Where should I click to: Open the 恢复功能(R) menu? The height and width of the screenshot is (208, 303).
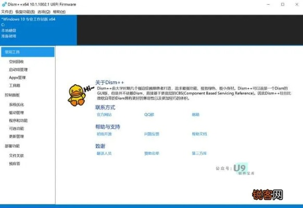pyautogui.click(x=25, y=12)
